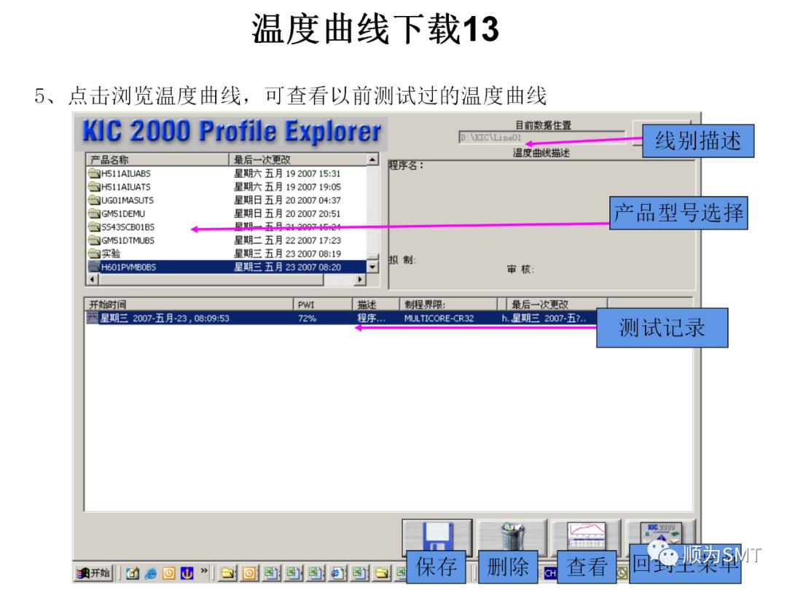Click the PWI column header
The width and height of the screenshot is (787, 590).
322,304
